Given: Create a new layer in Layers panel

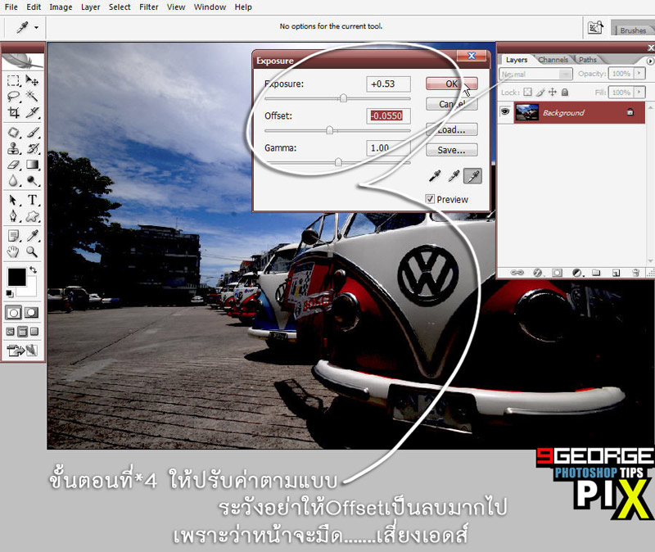Looking at the screenshot, I should [x=616, y=273].
